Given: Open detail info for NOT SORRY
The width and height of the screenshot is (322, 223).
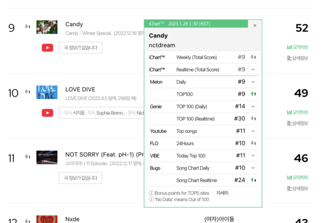Looking at the screenshot, I should tap(297, 188).
